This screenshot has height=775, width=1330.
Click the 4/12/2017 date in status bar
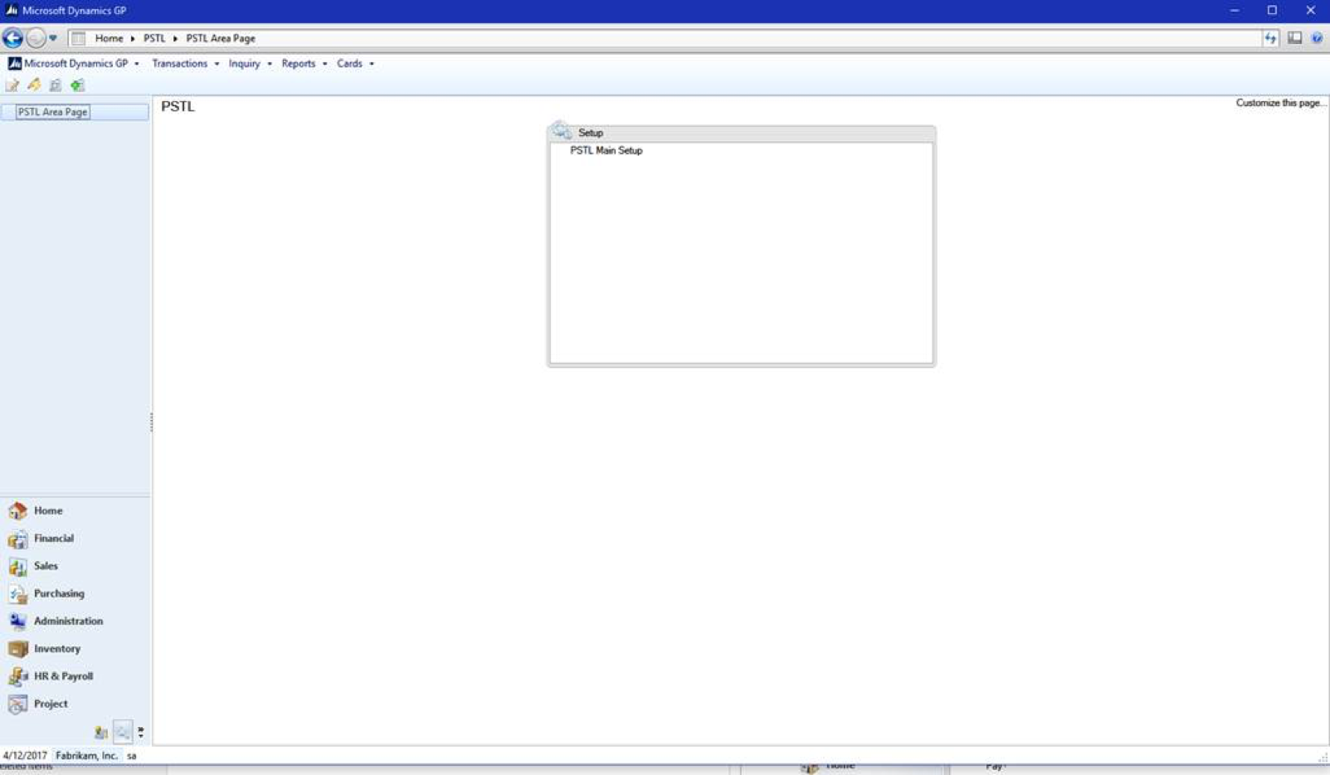point(25,756)
